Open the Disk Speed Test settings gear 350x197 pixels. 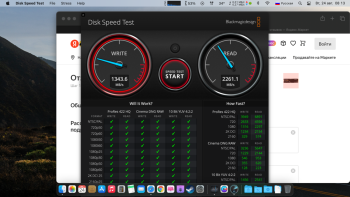(x=175, y=48)
